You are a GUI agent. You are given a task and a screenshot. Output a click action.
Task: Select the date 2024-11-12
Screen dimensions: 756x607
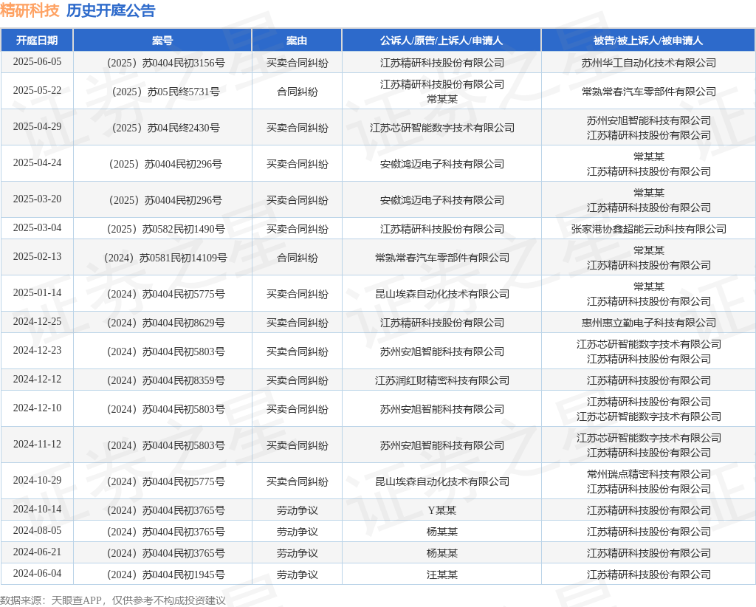point(37,445)
